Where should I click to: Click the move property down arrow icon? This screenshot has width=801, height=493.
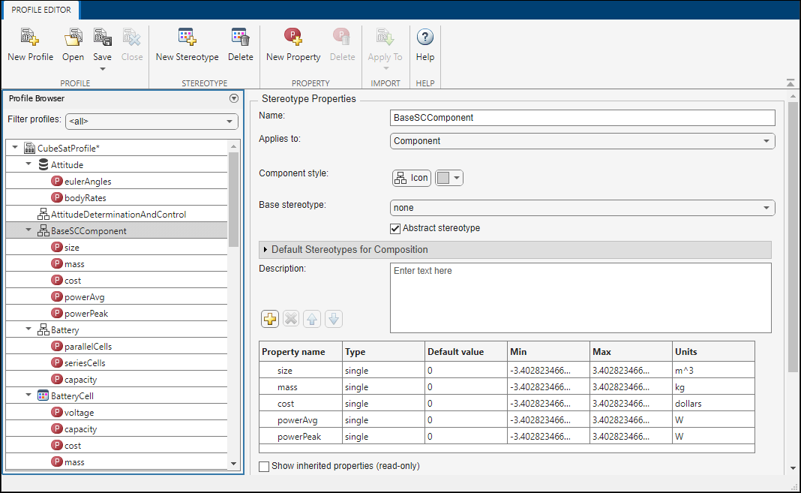tap(333, 318)
